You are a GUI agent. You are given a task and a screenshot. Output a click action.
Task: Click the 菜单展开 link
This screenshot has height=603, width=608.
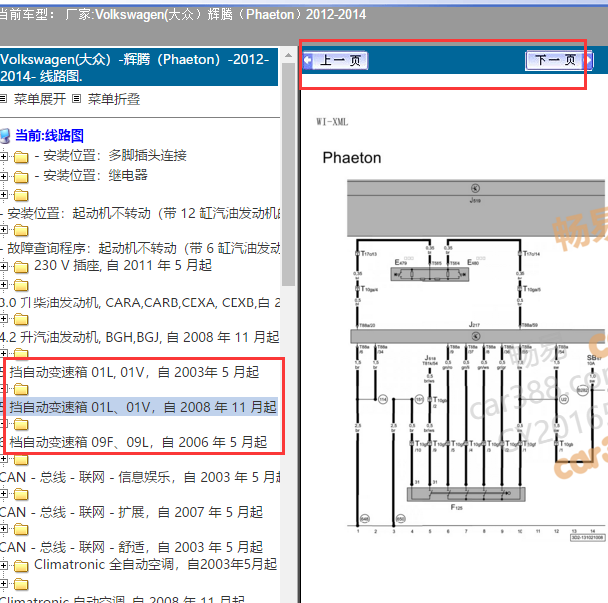pos(40,99)
